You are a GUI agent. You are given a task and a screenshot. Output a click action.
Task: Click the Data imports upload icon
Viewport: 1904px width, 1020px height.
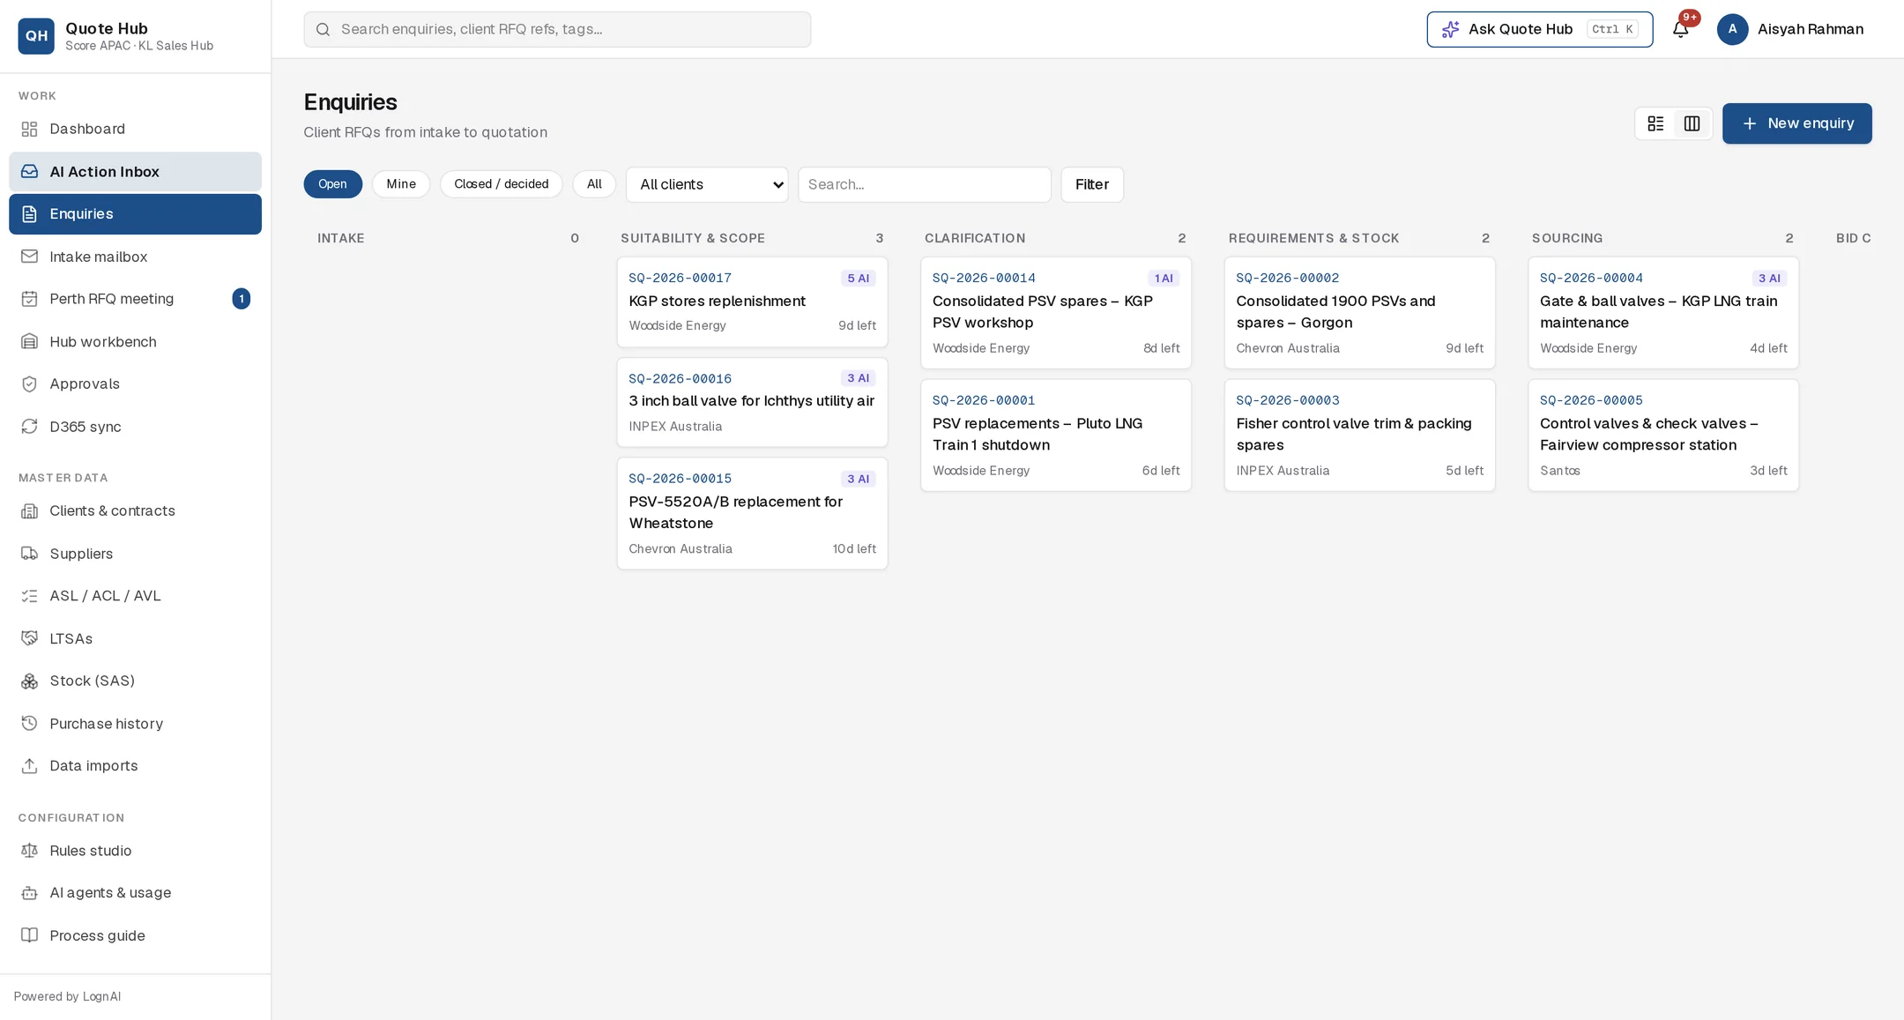click(29, 766)
